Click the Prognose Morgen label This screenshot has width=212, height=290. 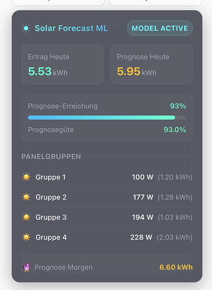64,267
